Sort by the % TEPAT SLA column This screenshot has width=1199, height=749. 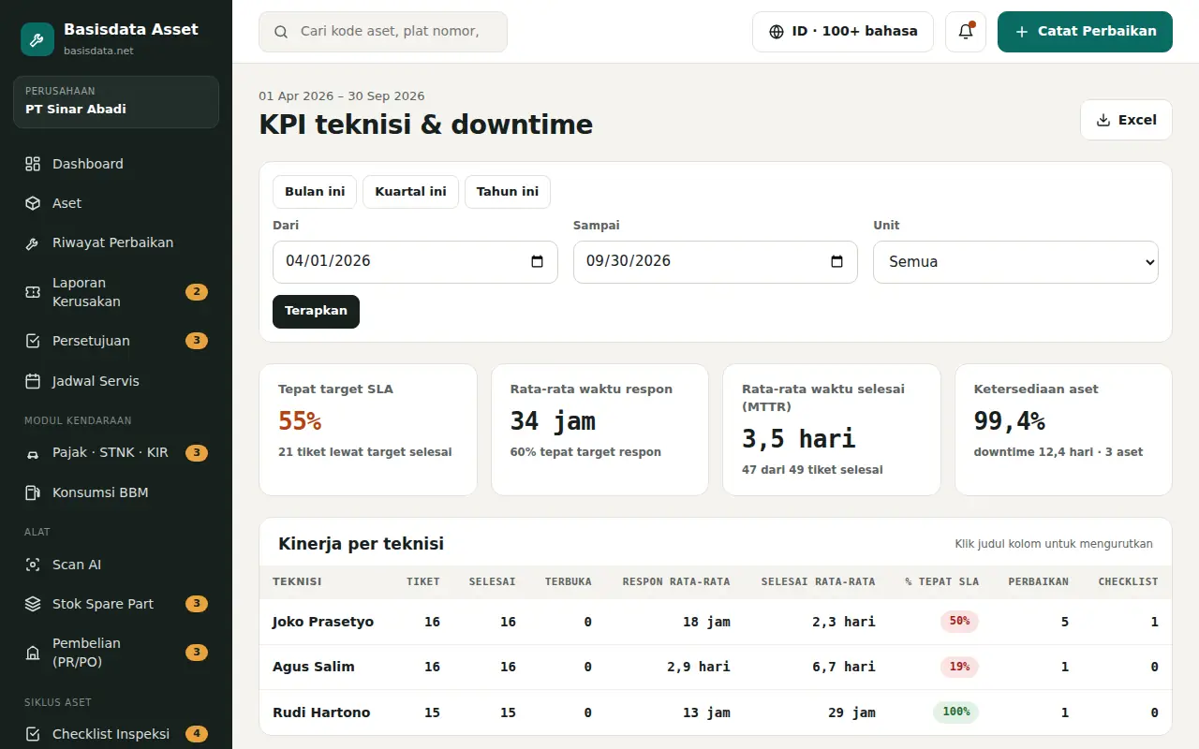click(x=941, y=581)
